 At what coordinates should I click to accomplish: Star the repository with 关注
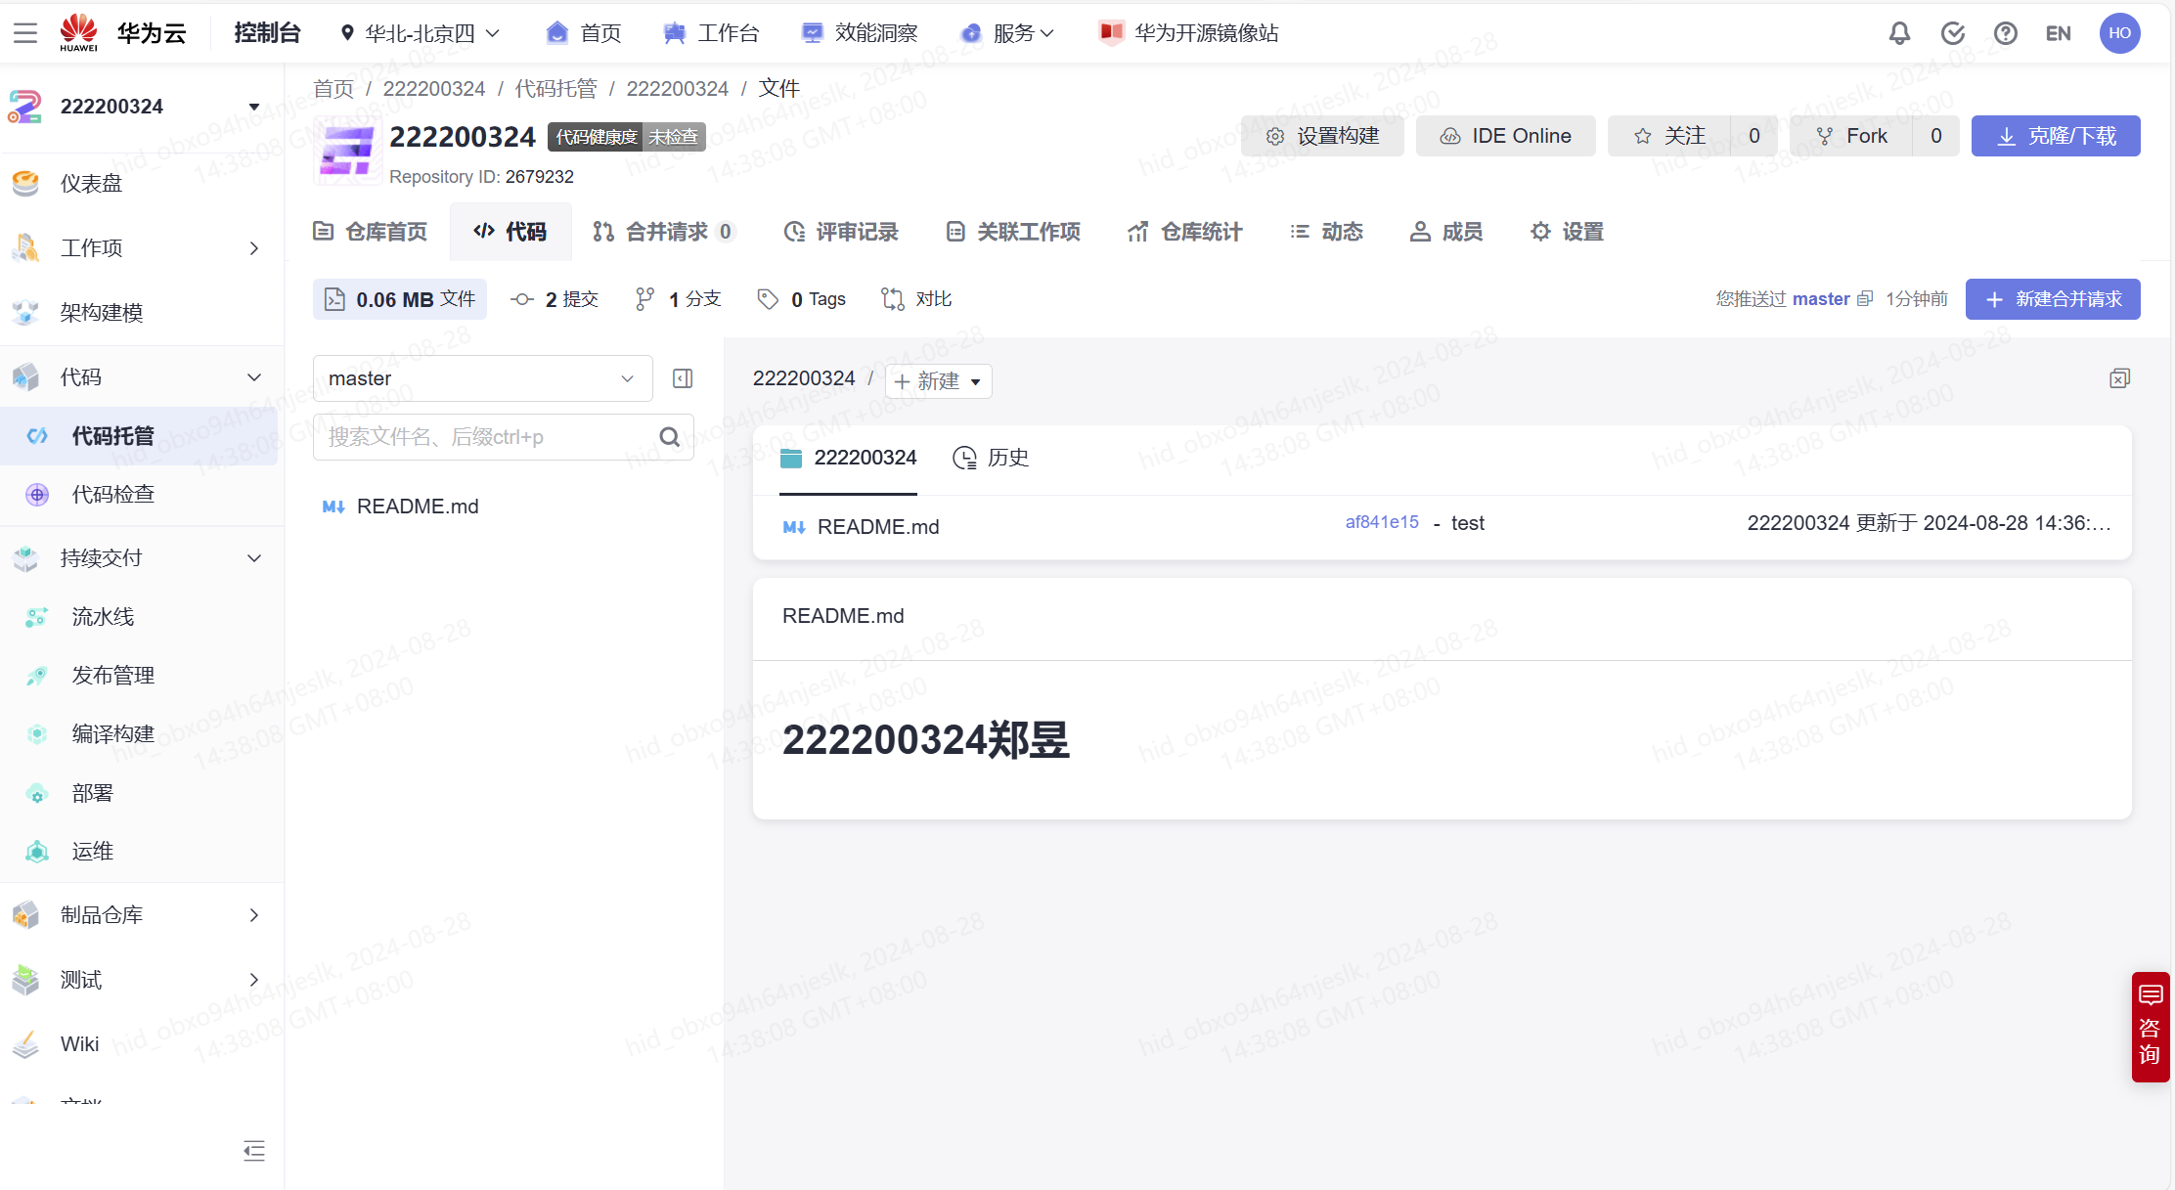[1669, 136]
